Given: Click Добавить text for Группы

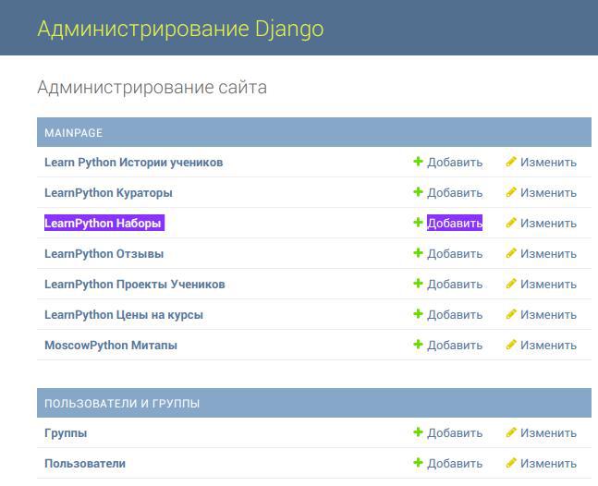Looking at the screenshot, I should (x=455, y=433).
